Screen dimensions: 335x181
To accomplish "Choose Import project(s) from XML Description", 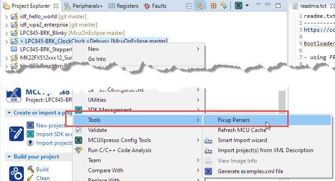I will pos(267,150).
